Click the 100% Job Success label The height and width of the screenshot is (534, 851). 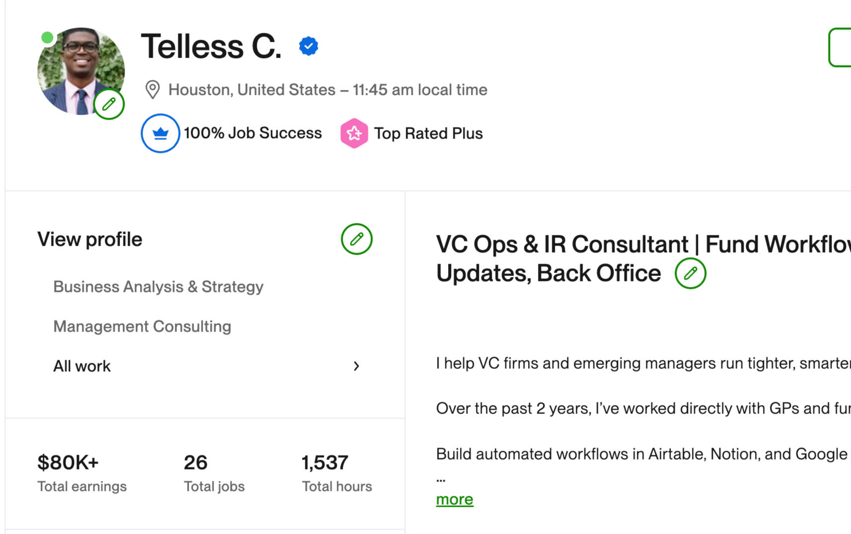pyautogui.click(x=252, y=133)
